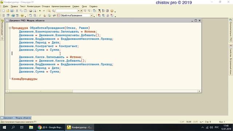Click the Update database configuration icon
Viewport: 233px width, 131px height.
click(13, 15)
